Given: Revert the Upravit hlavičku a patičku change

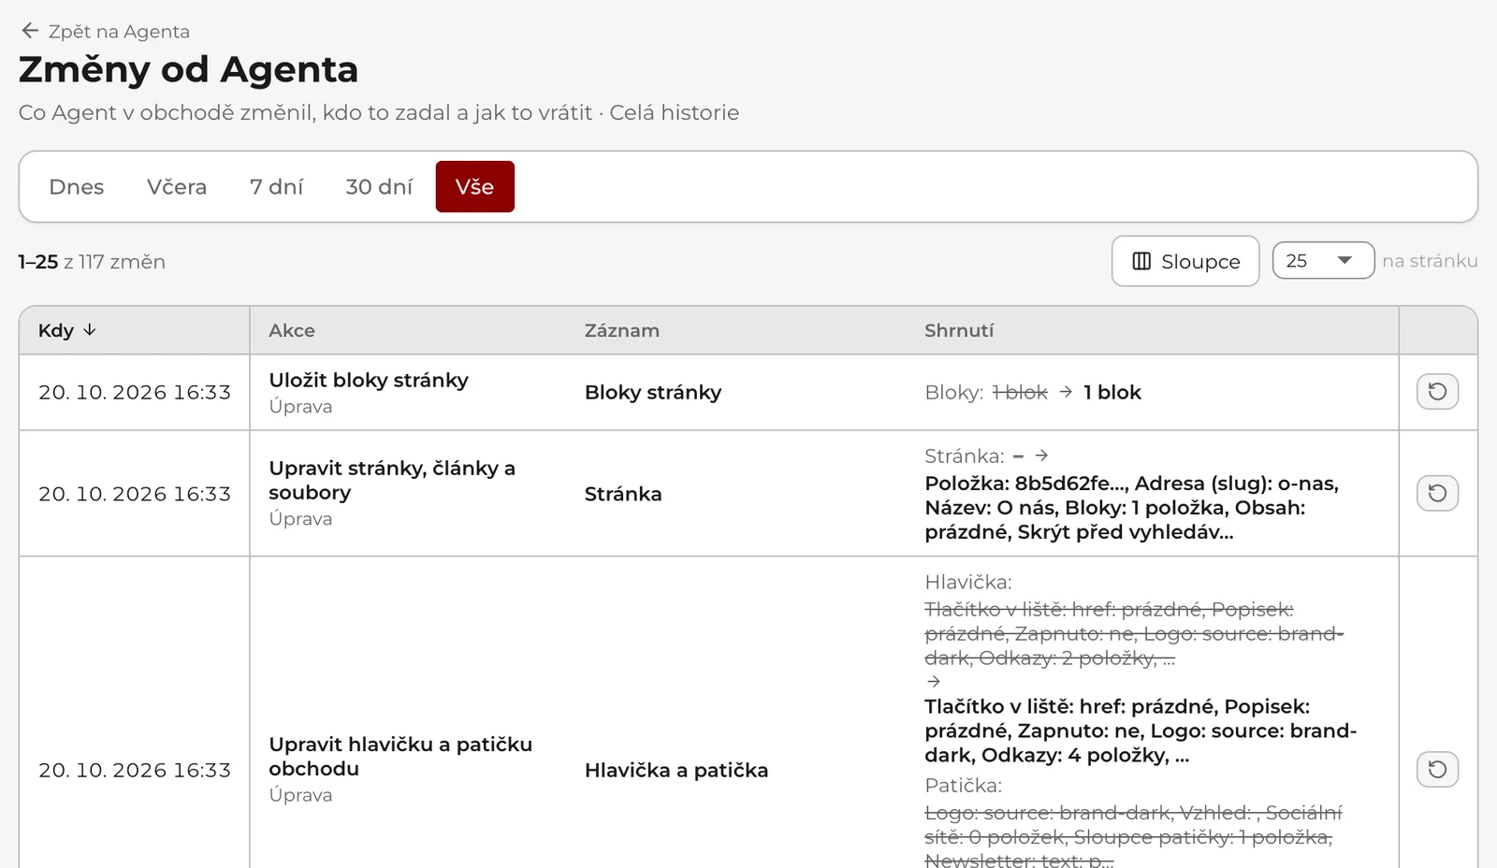Looking at the screenshot, I should coord(1437,770).
